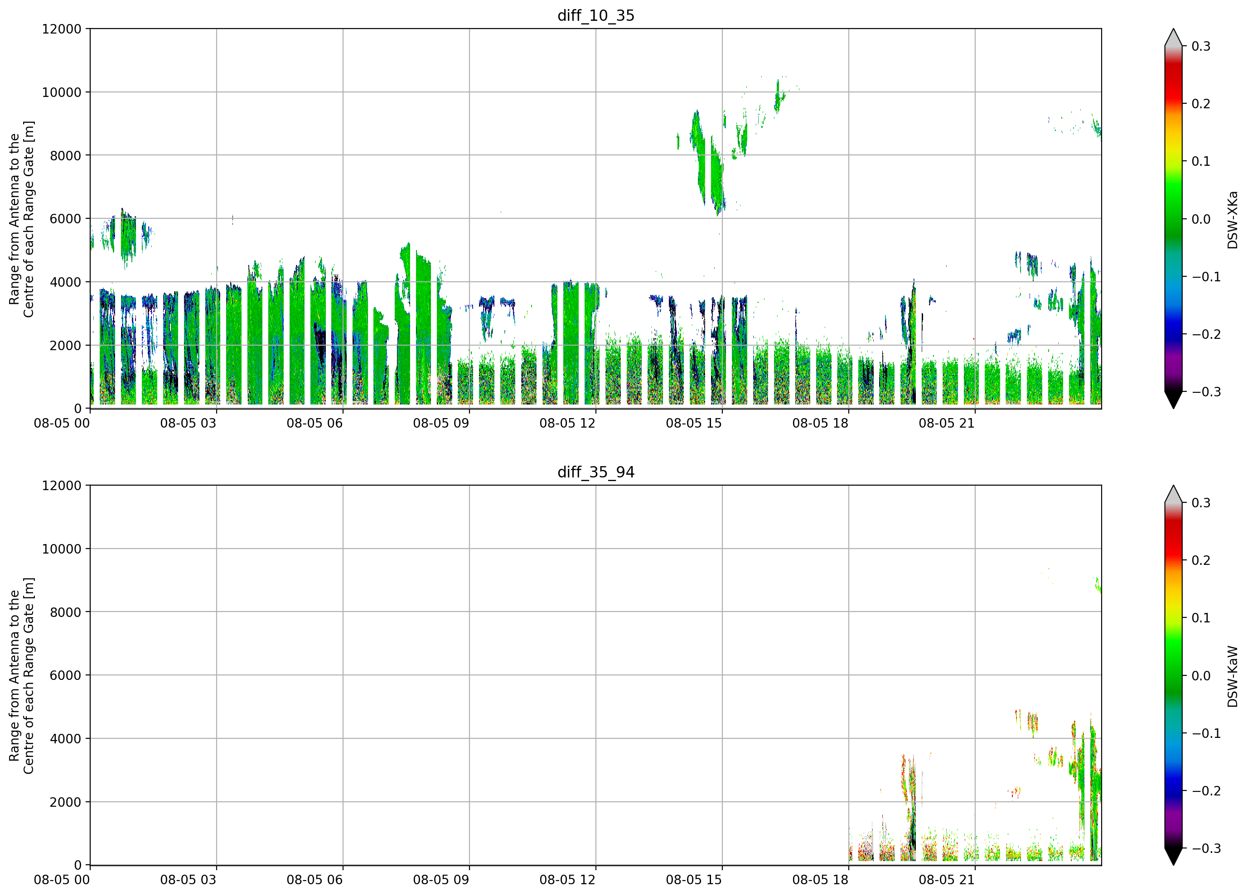The width and height of the screenshot is (1248, 896).
Task: Click the DSW-XKa colorbar gradient
Action: 1173,219
